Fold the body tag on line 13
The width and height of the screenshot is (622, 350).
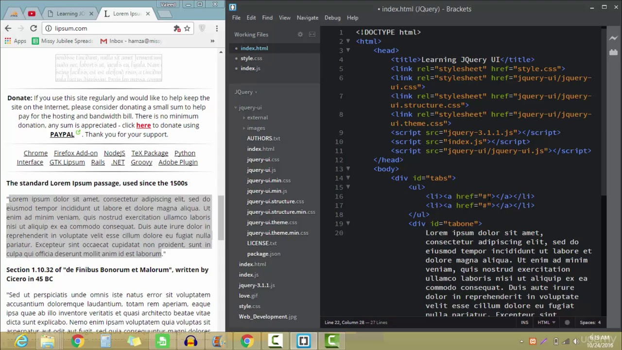point(348,169)
